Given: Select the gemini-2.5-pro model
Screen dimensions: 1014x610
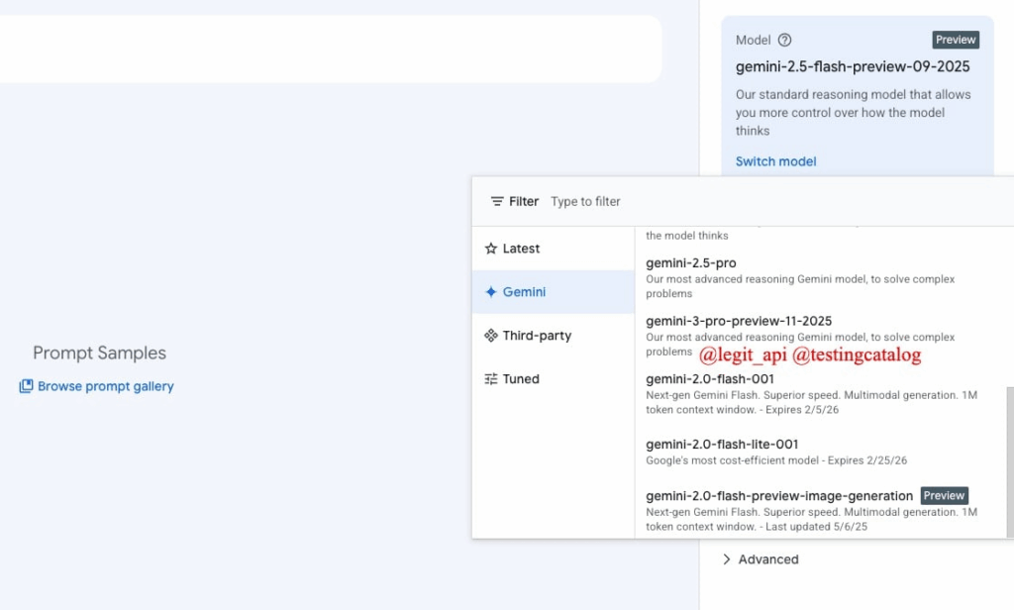Looking at the screenshot, I should click(x=690, y=262).
